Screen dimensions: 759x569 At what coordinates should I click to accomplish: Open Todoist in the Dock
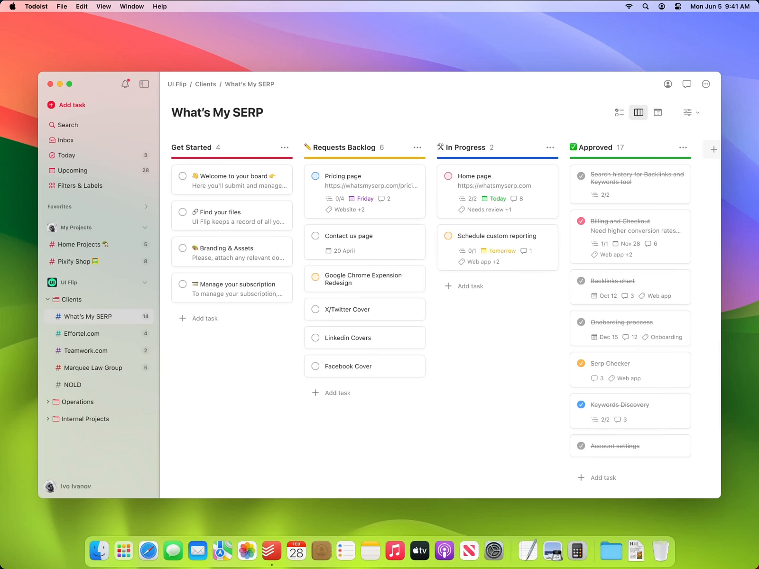tap(272, 551)
